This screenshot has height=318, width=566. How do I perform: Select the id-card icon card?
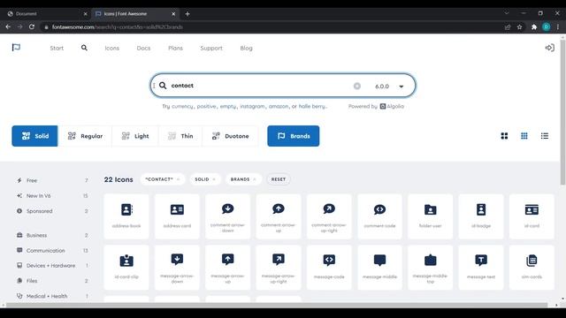(532, 216)
